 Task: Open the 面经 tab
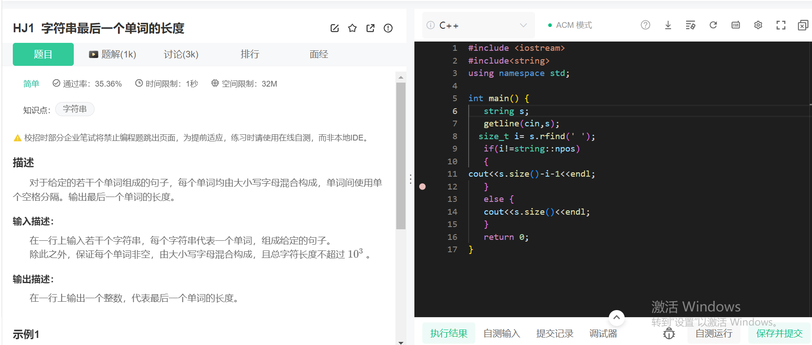coord(319,54)
